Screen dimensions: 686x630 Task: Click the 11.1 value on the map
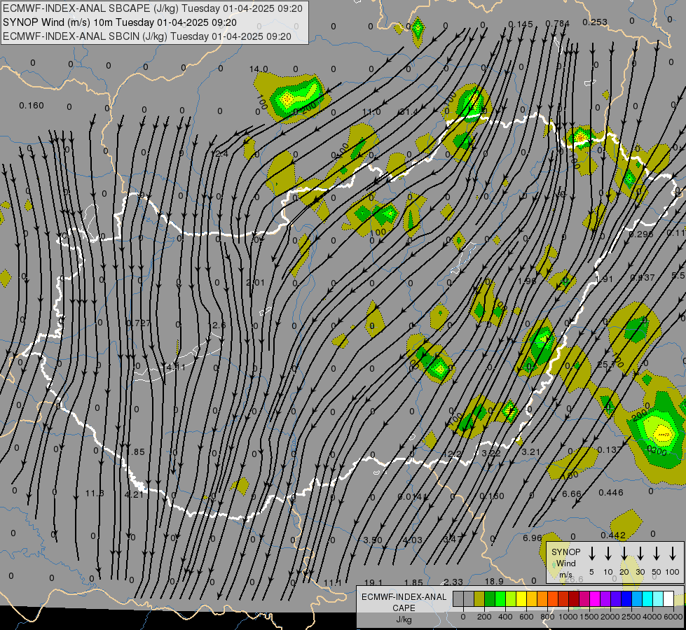click(333, 582)
